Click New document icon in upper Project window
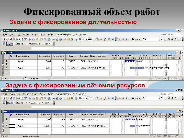 tap(4, 39)
